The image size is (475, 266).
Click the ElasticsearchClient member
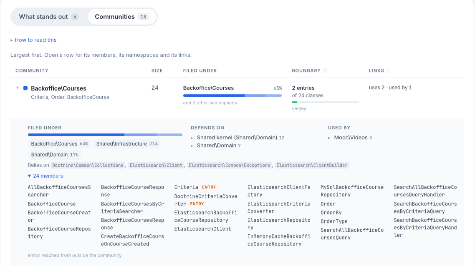pos(203,229)
